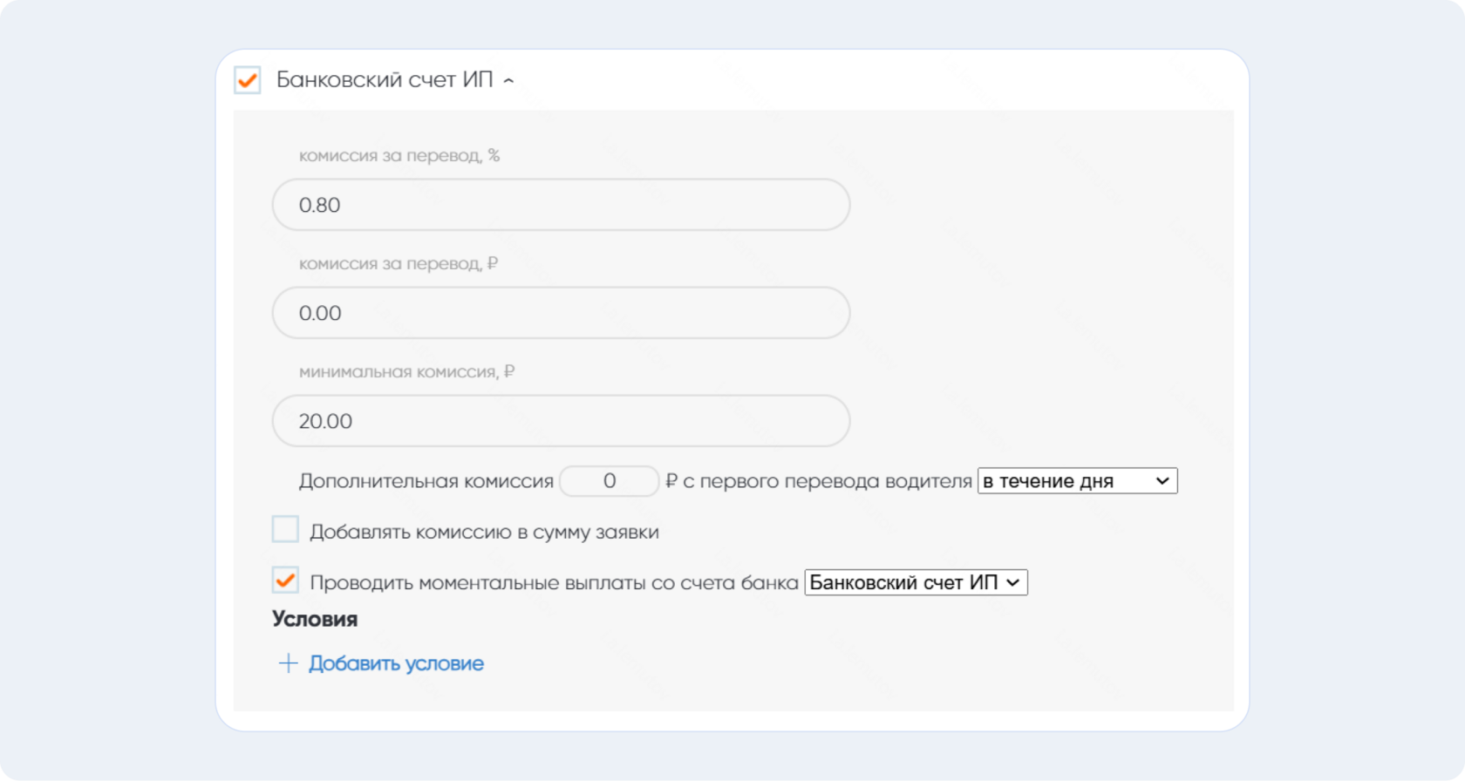Focus the transfer commission ruble field (0.00)

click(x=561, y=313)
